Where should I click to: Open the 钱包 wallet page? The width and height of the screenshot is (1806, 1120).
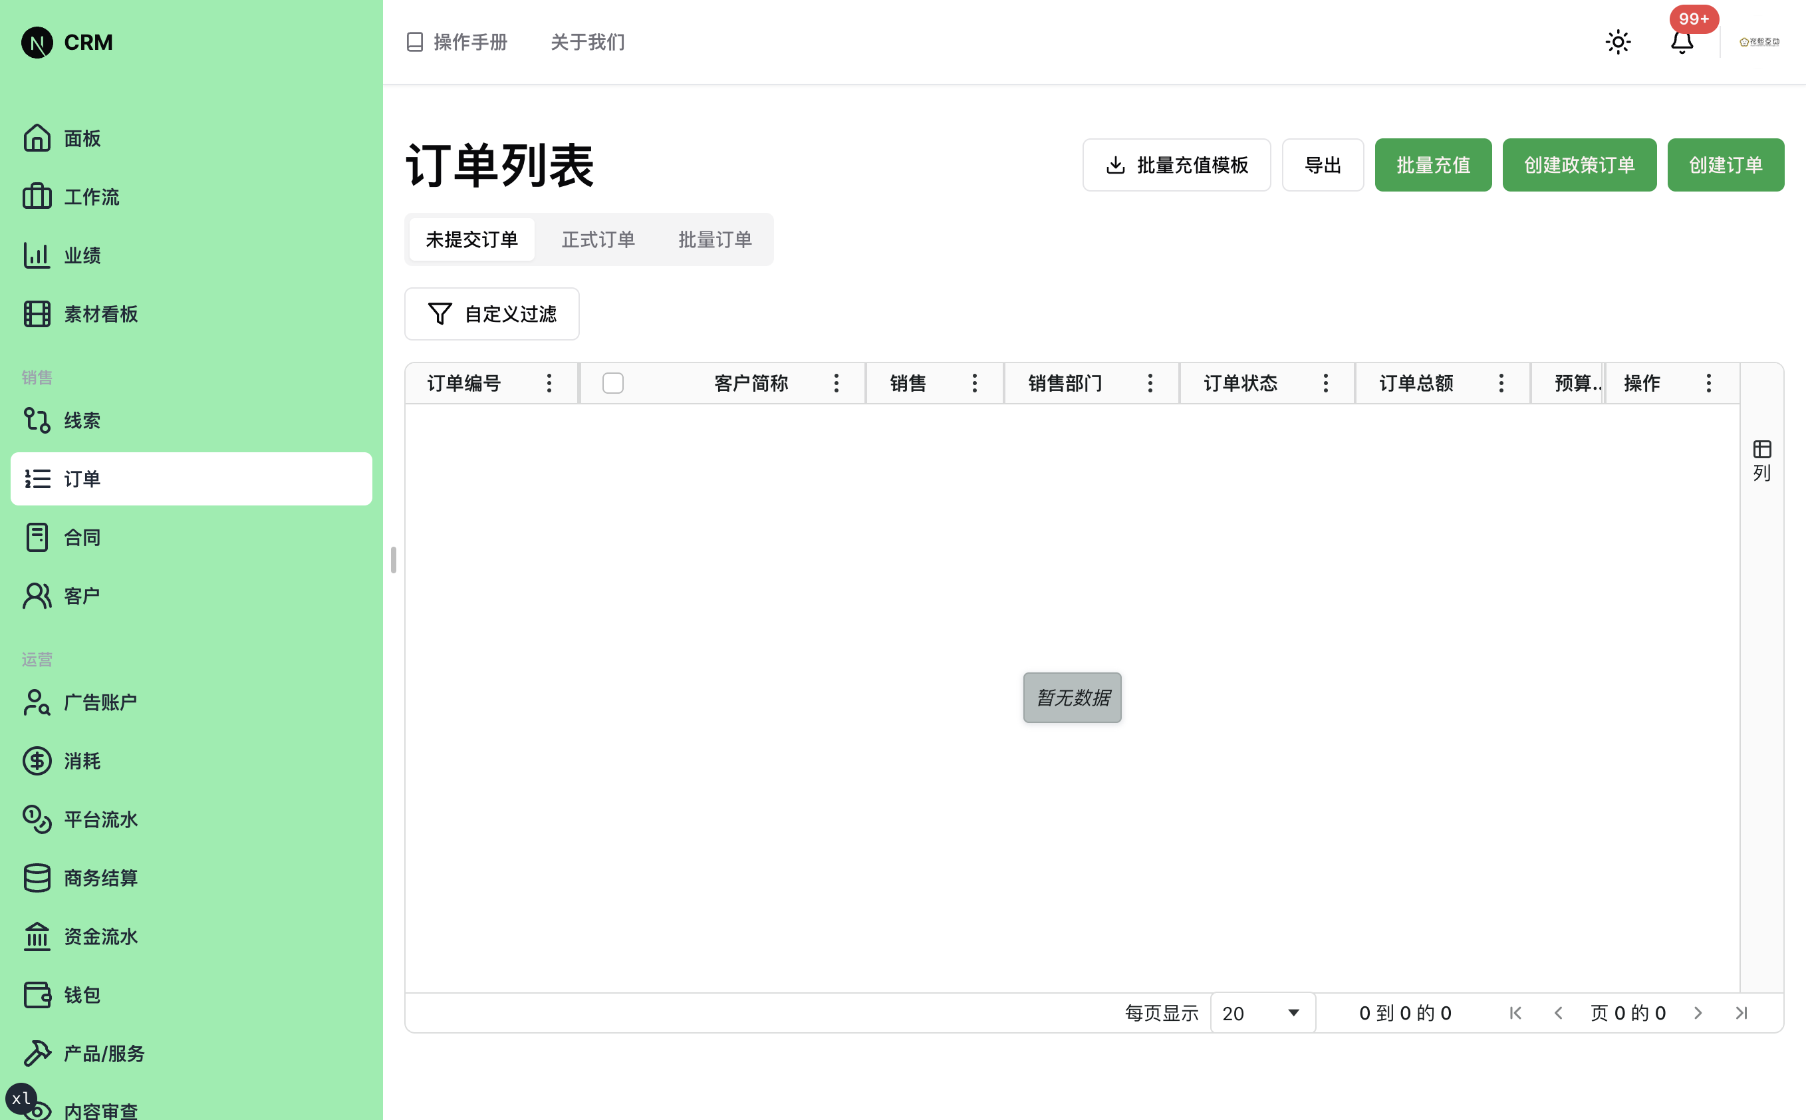[80, 995]
